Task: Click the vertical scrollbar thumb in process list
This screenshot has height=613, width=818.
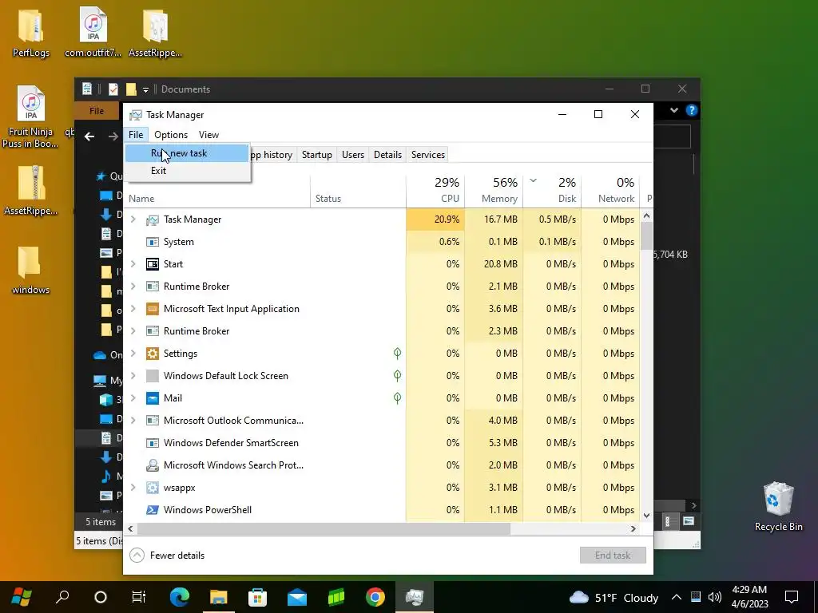Action: 646,236
